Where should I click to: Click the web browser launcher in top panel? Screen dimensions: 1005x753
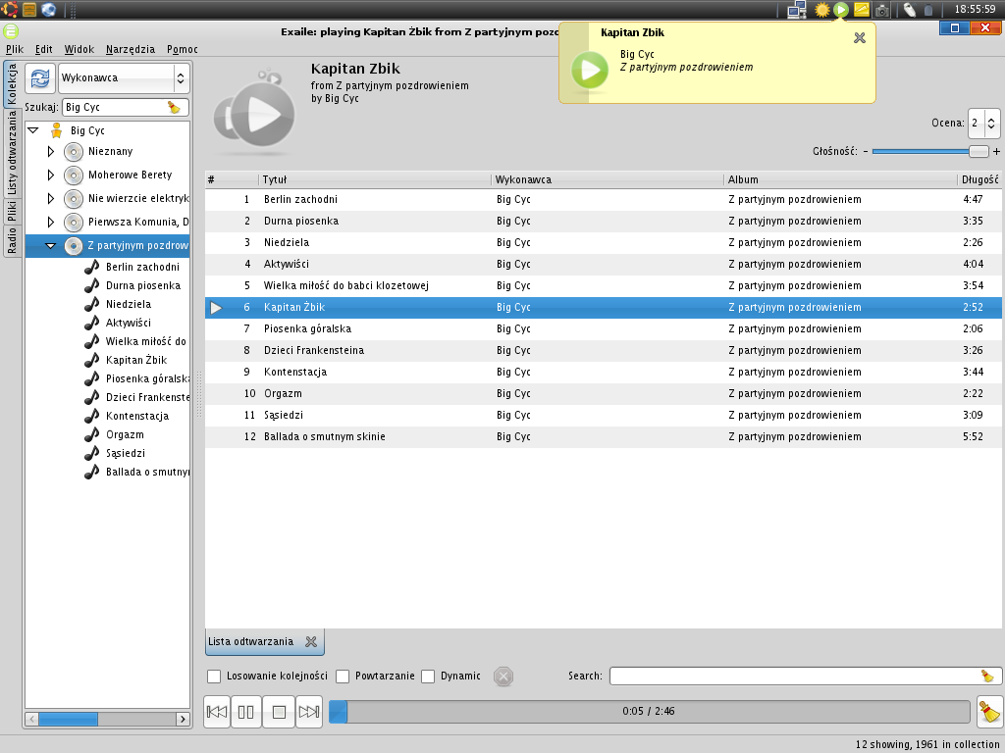[x=49, y=10]
